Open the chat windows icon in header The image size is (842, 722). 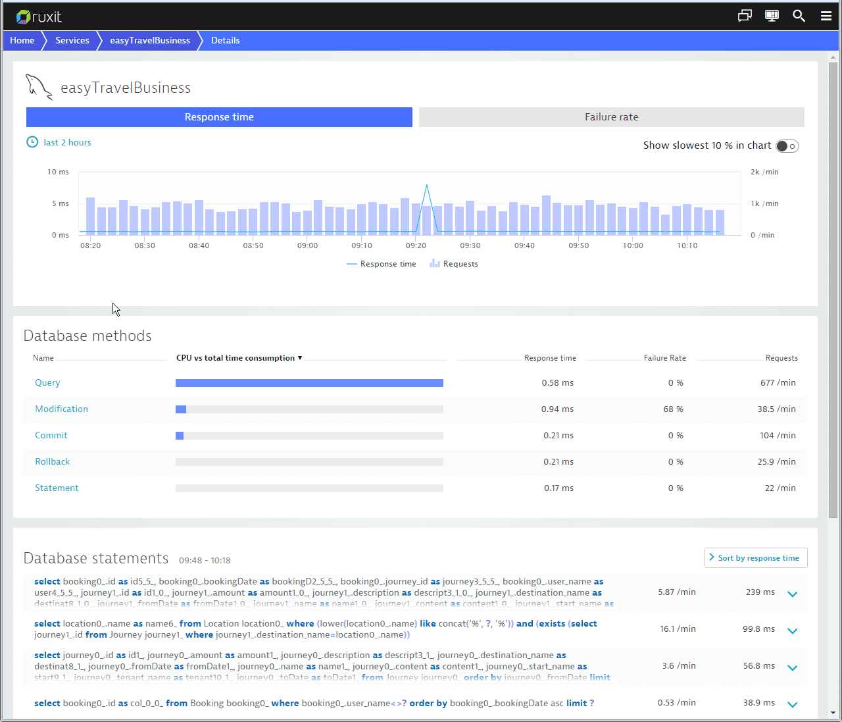tap(745, 16)
